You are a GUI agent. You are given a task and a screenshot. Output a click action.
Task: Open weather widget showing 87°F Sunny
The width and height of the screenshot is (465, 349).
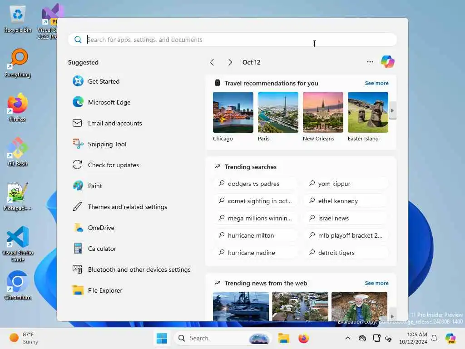pos(24,338)
